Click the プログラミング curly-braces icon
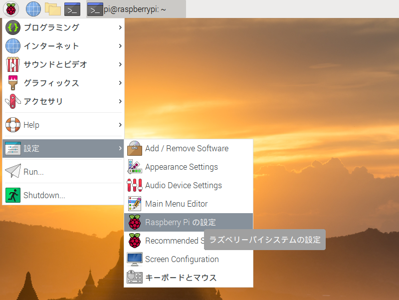The height and width of the screenshot is (300, 399). pyautogui.click(x=13, y=27)
